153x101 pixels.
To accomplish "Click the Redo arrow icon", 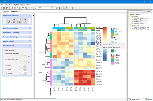I will click(x=32, y=8).
